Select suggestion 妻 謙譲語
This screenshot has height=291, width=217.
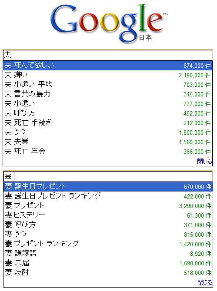pos(108,254)
